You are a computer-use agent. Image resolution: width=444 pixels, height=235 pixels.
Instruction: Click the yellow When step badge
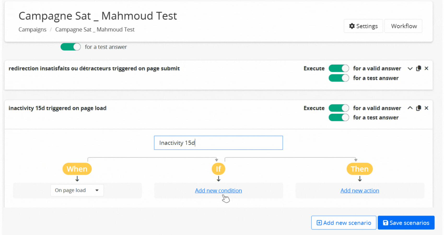tap(77, 169)
